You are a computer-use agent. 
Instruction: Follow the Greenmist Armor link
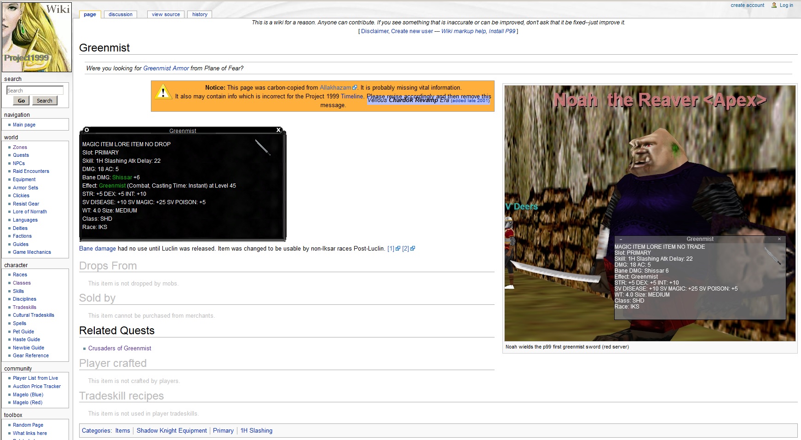click(166, 69)
